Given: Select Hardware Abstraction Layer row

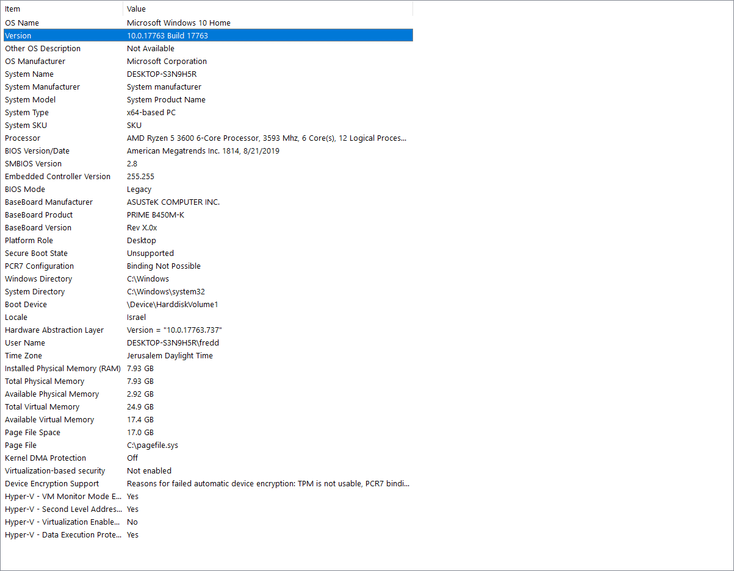Looking at the screenshot, I should point(208,330).
